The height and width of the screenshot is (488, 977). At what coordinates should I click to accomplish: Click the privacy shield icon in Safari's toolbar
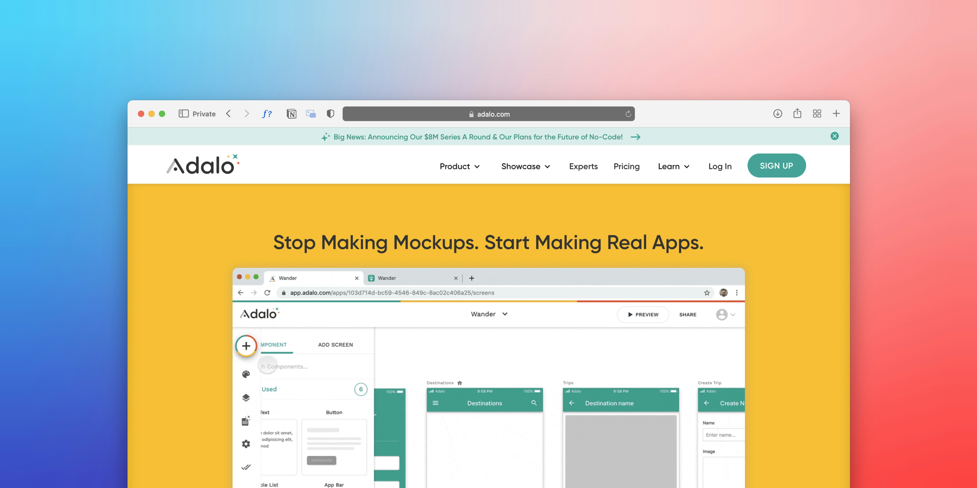click(330, 113)
